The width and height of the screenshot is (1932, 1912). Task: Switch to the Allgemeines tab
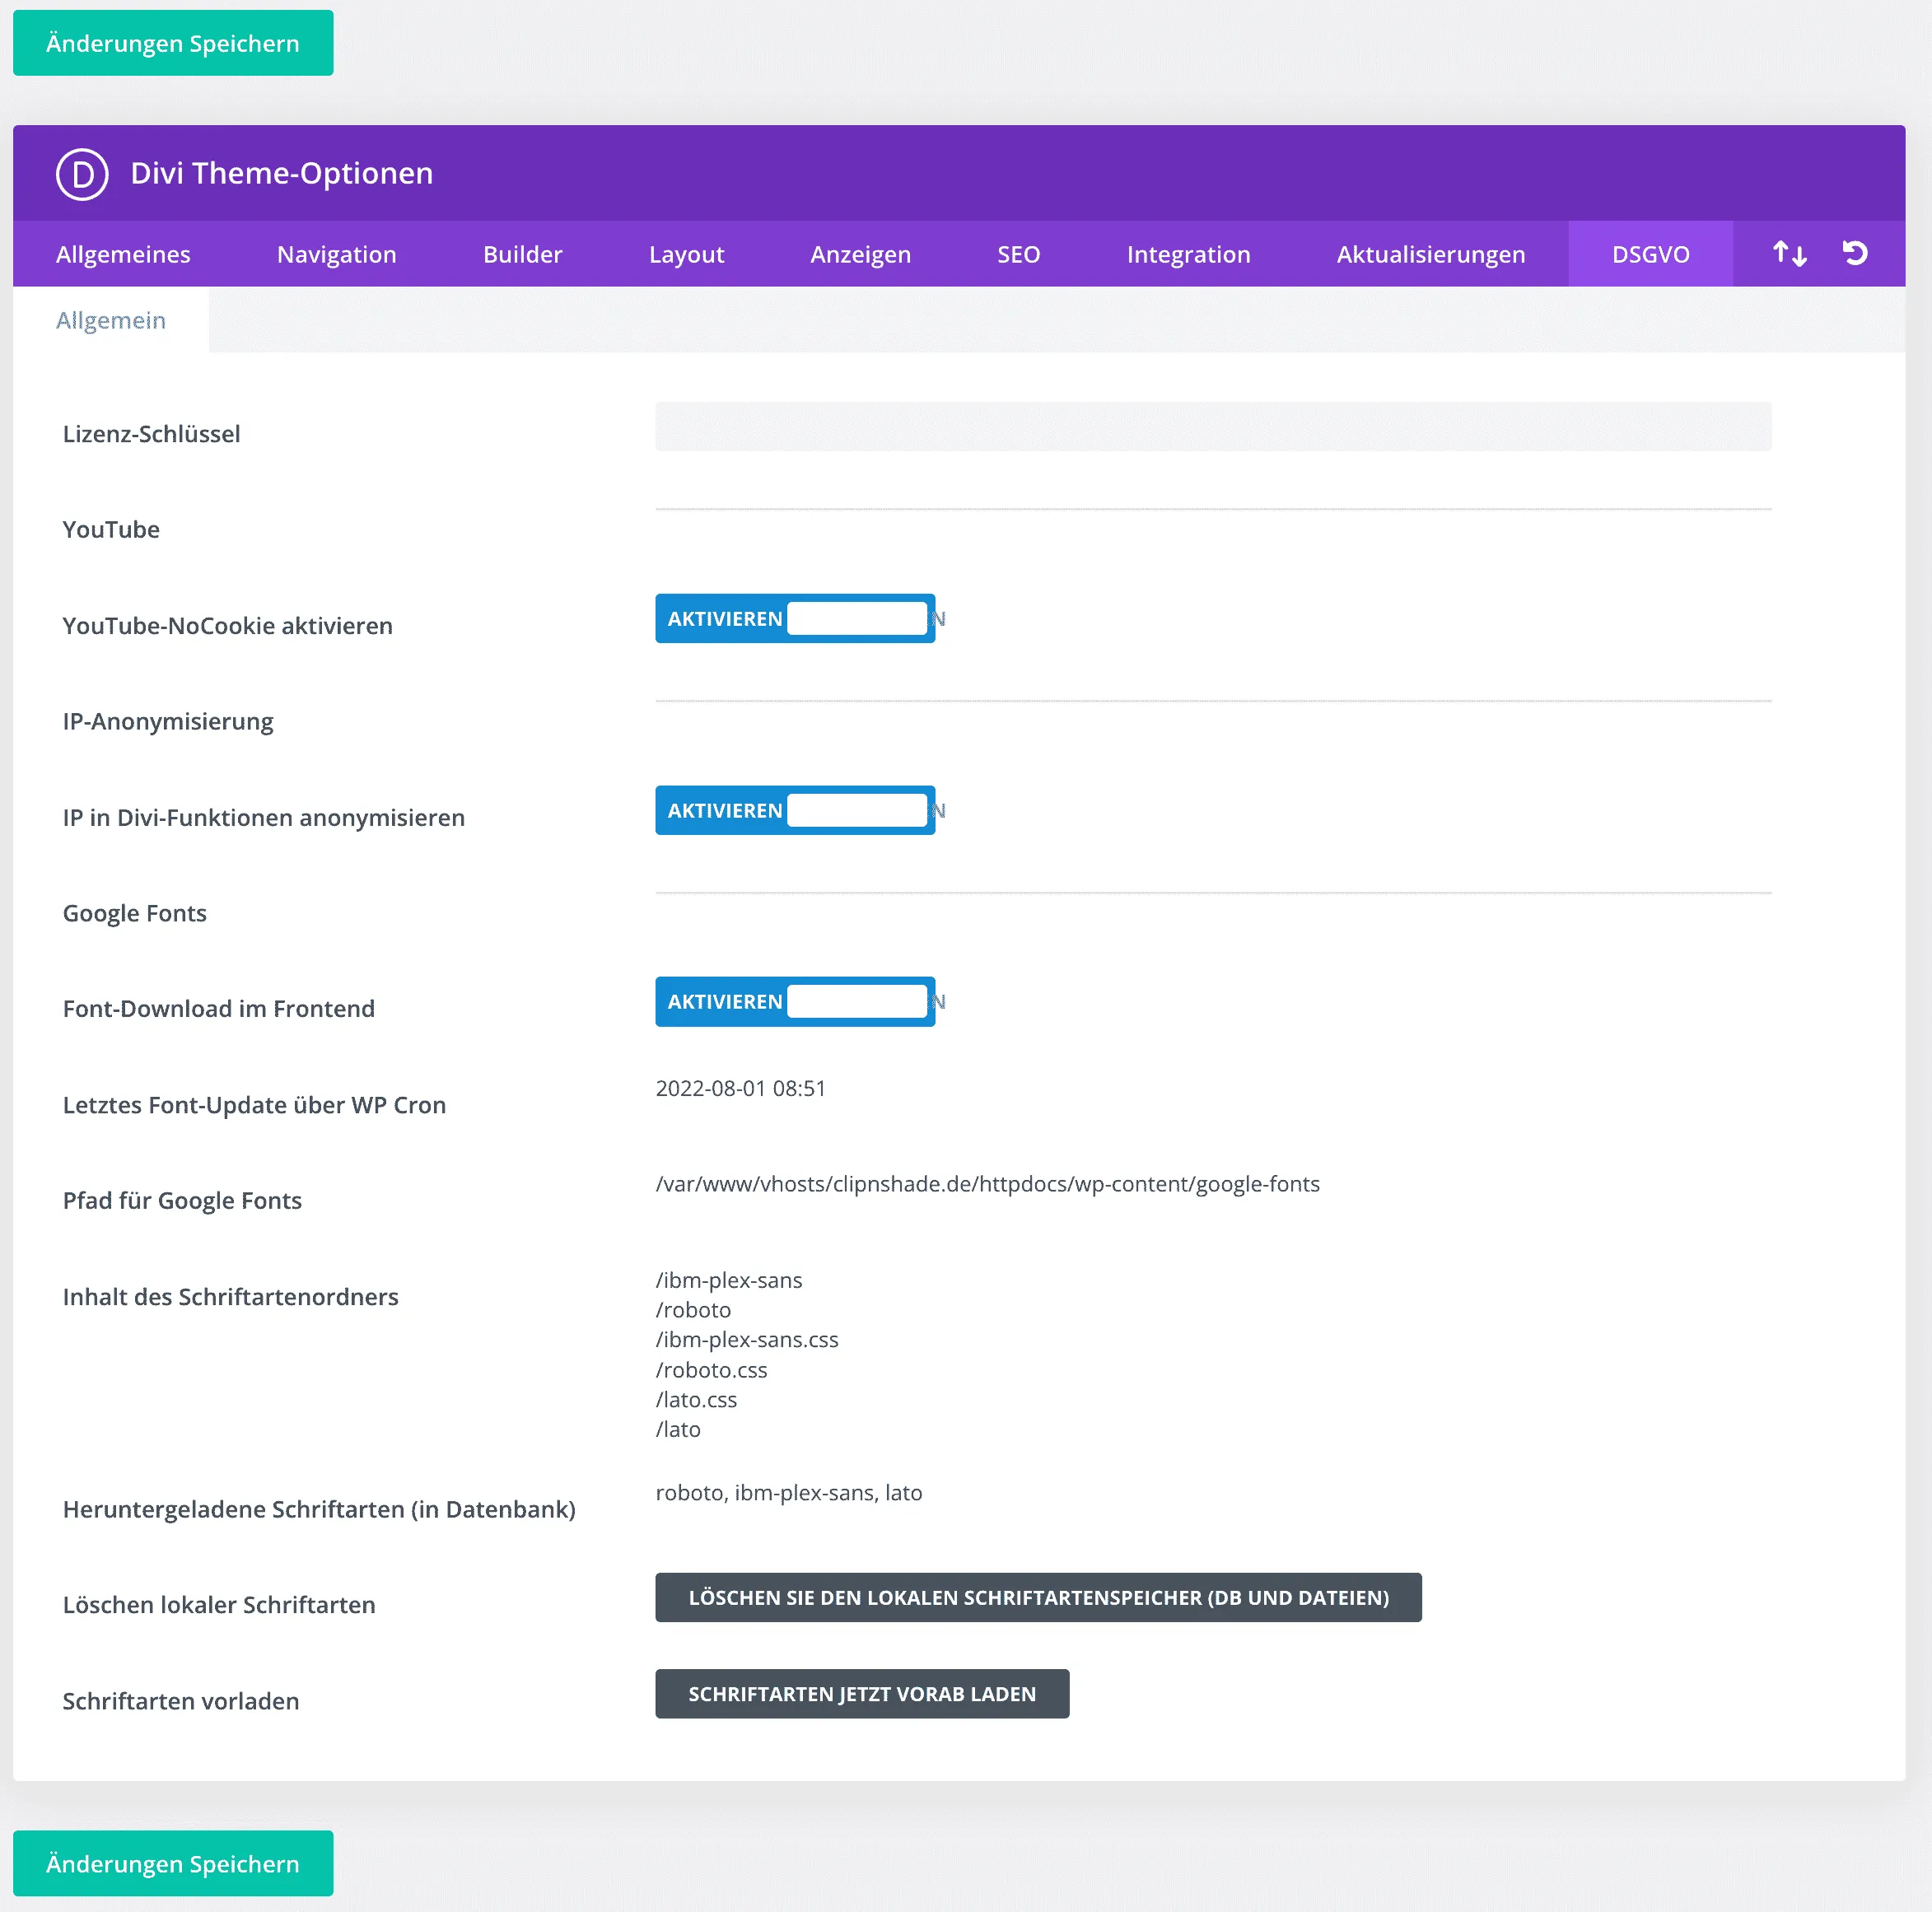point(123,254)
